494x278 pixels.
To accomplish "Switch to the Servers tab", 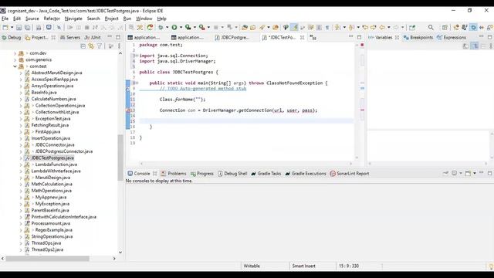I will (x=70, y=38).
